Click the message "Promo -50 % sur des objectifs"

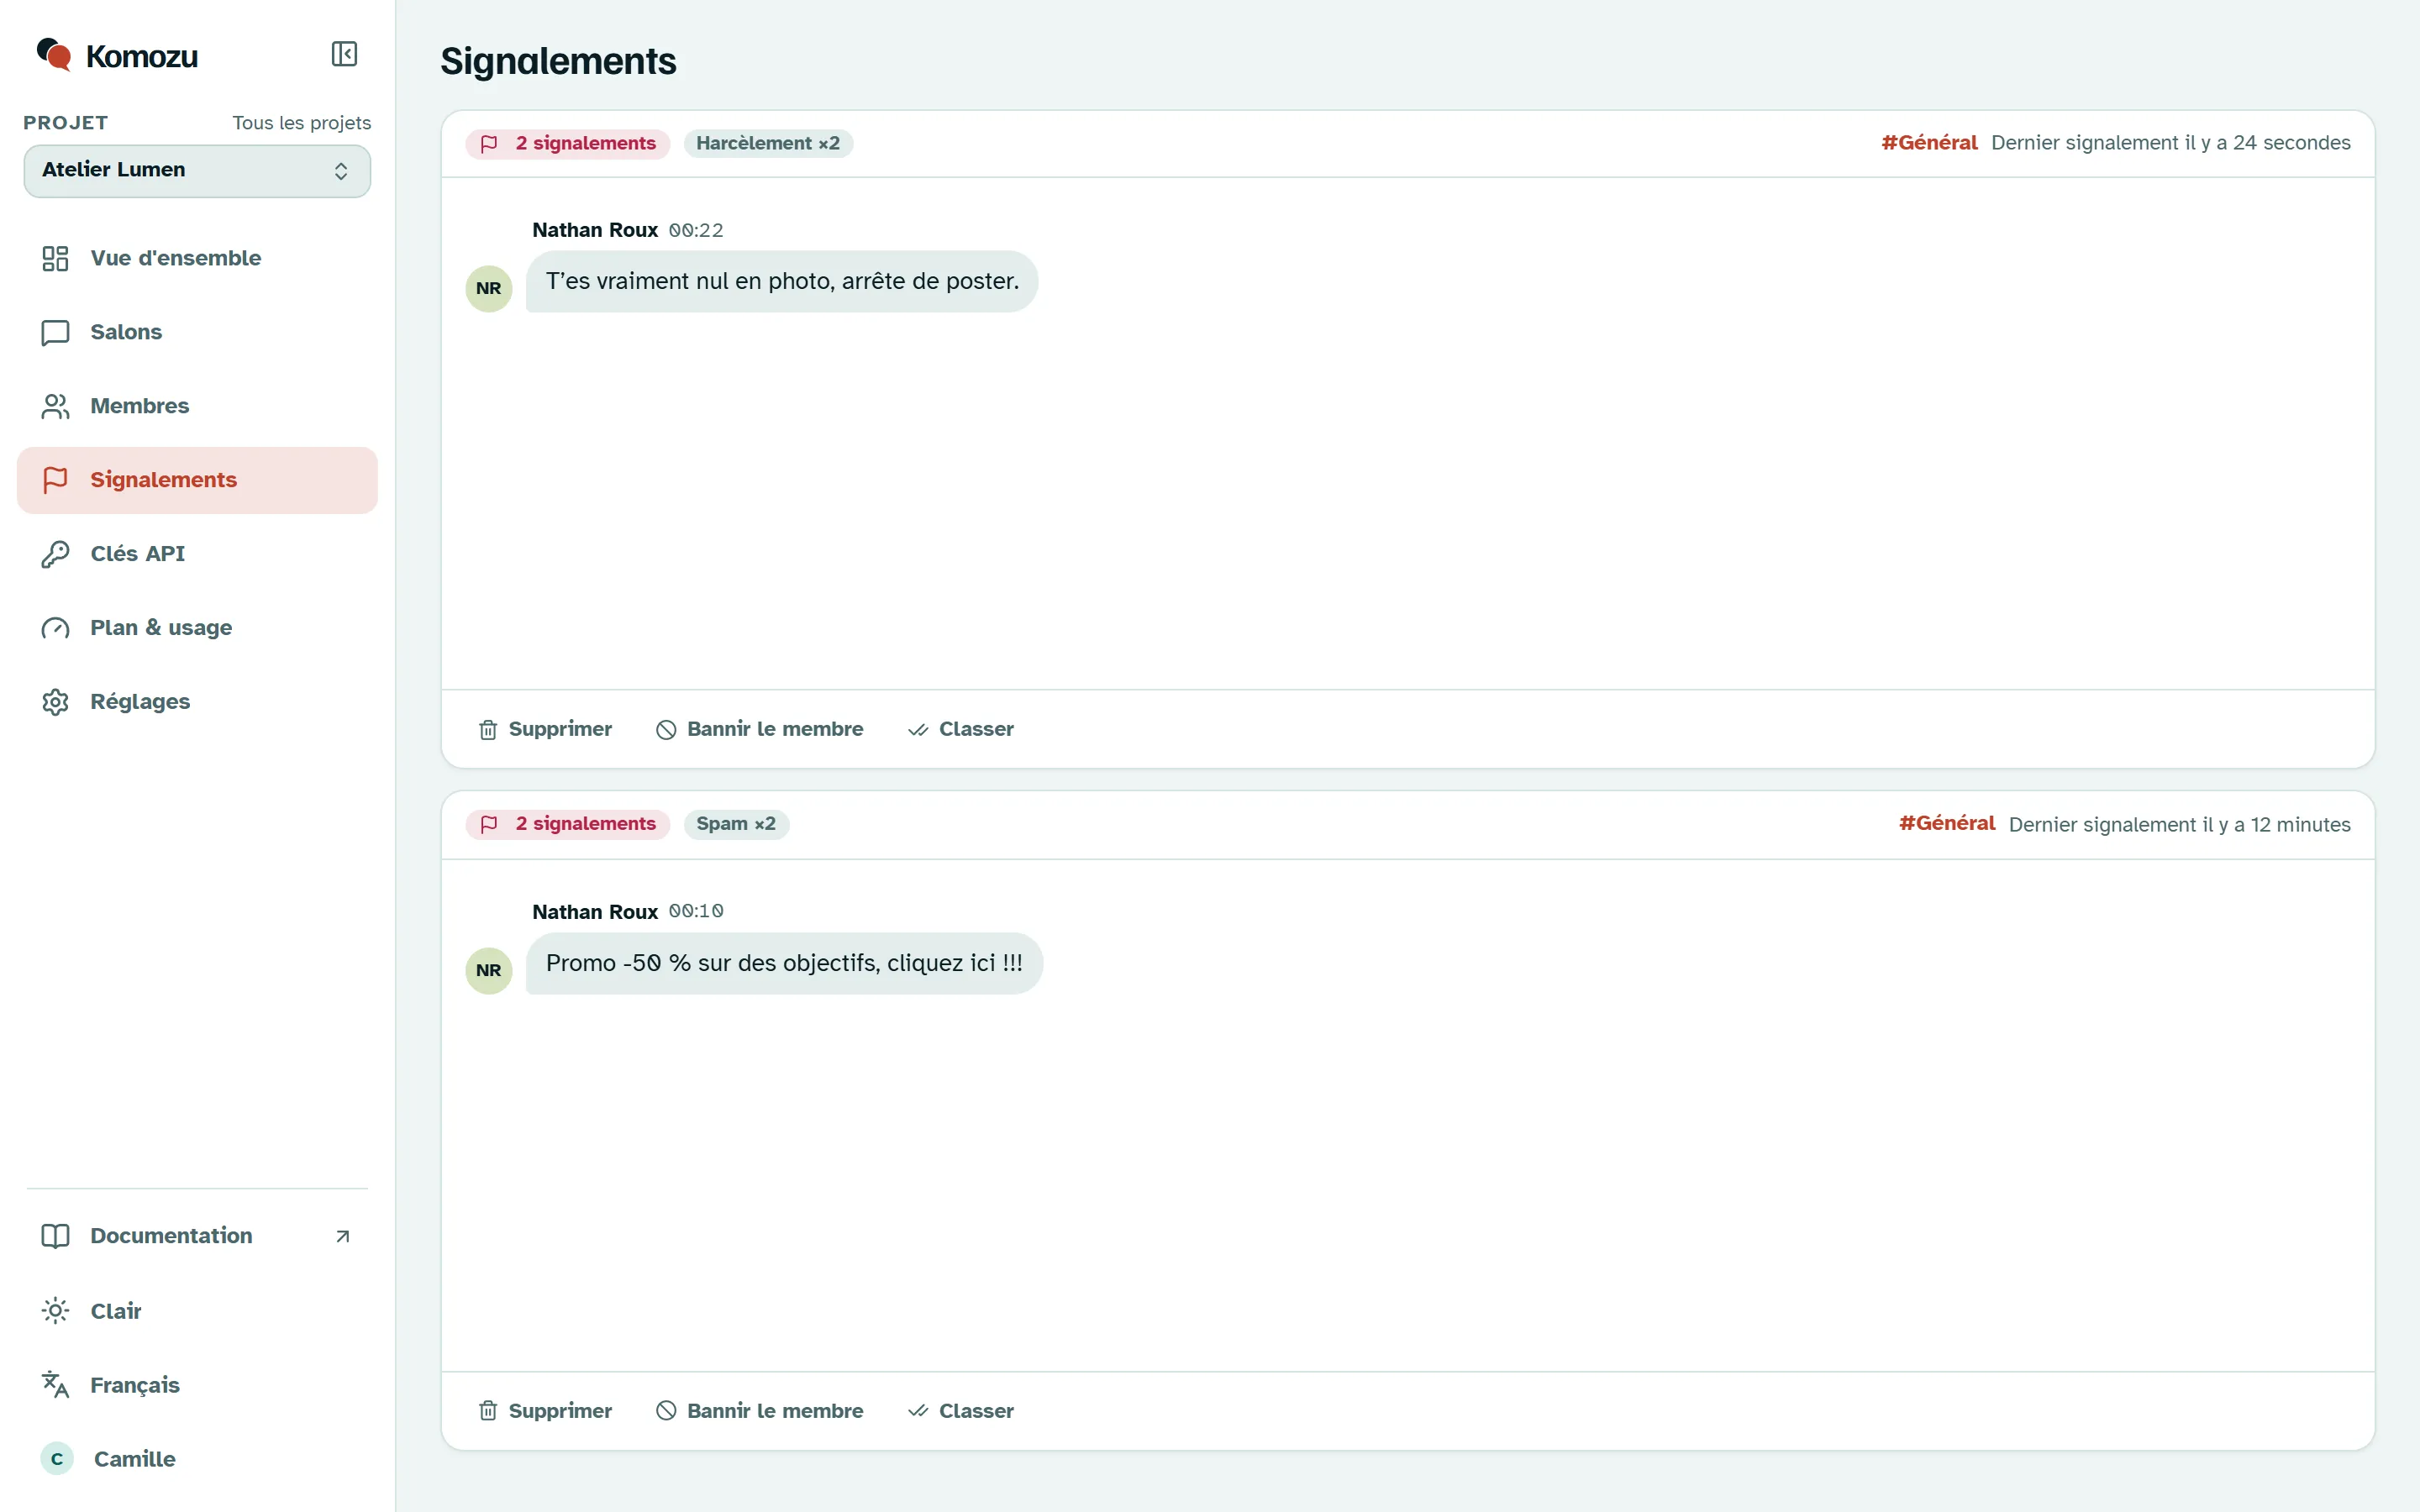[x=784, y=963]
